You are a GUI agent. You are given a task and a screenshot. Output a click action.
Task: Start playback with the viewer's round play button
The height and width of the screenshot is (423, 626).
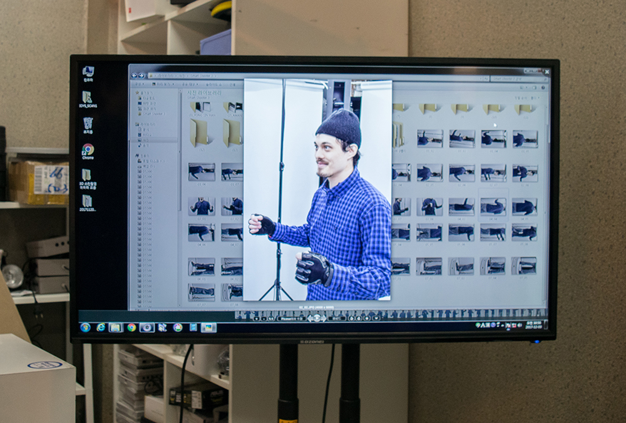click(317, 318)
